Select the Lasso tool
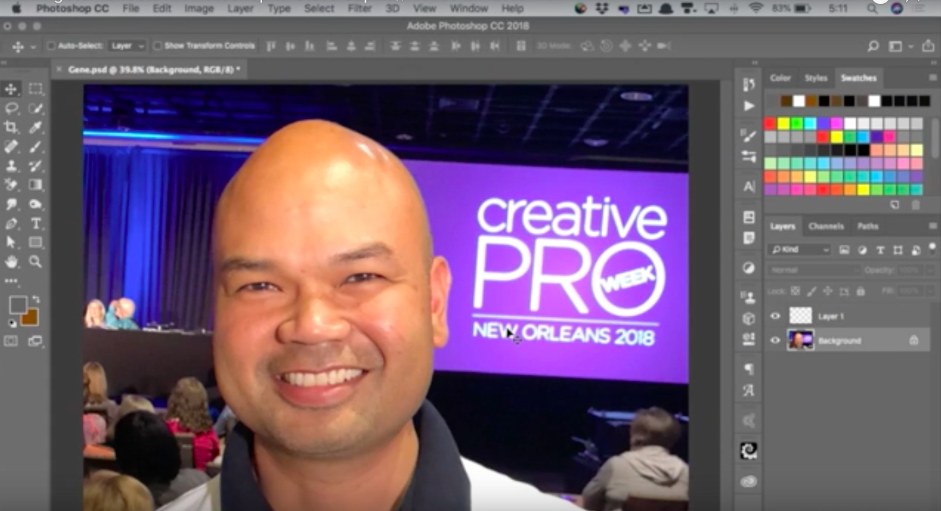 pyautogui.click(x=11, y=108)
